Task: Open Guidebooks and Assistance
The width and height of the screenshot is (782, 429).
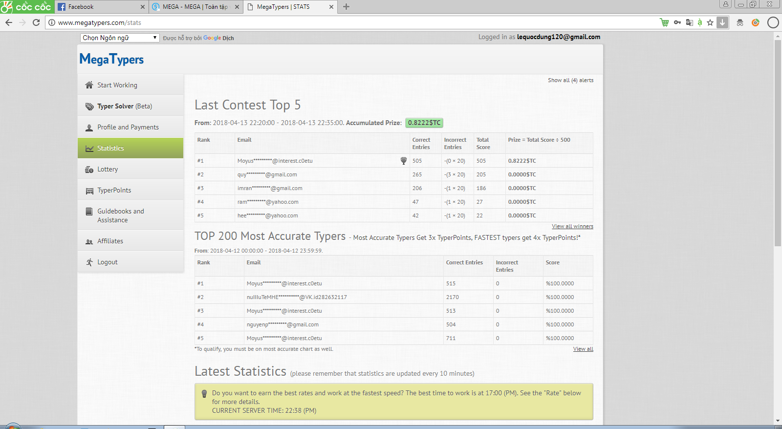Action: [x=130, y=215]
